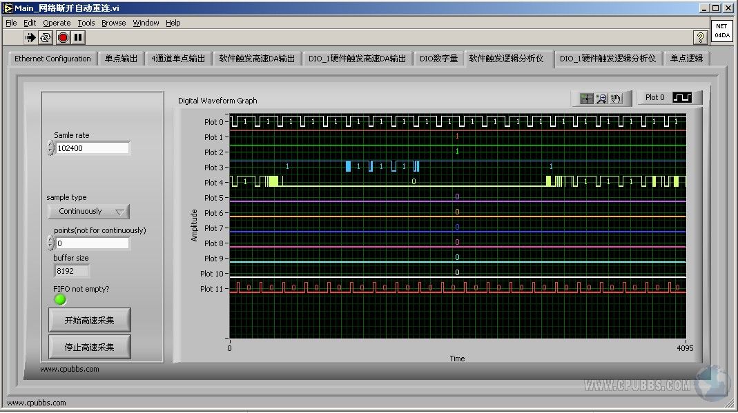Screen dimensions: 738x413
Task: Click the Plot 0 legend waveform swatch
Action: [x=682, y=98]
